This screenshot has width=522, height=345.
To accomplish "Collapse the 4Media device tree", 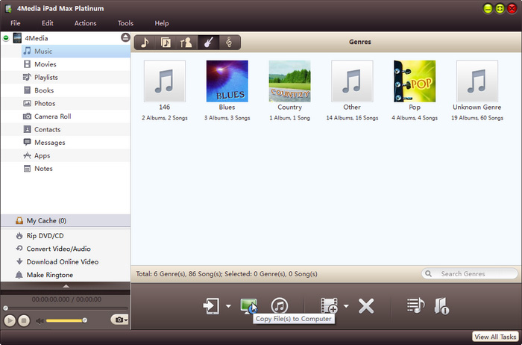I will coord(7,37).
